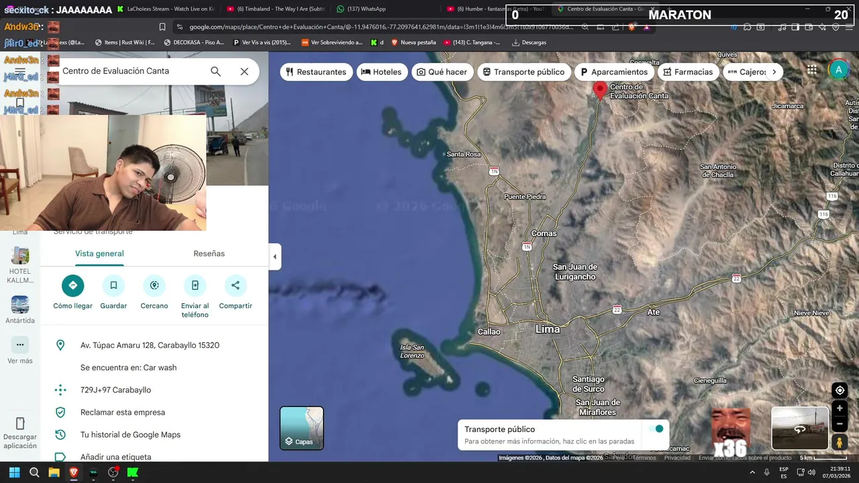Click the Términos link in map footer

[x=644, y=458]
